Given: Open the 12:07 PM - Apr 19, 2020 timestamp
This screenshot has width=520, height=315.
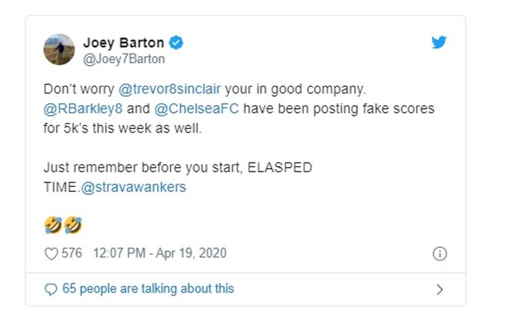Looking at the screenshot, I should click(x=159, y=253).
